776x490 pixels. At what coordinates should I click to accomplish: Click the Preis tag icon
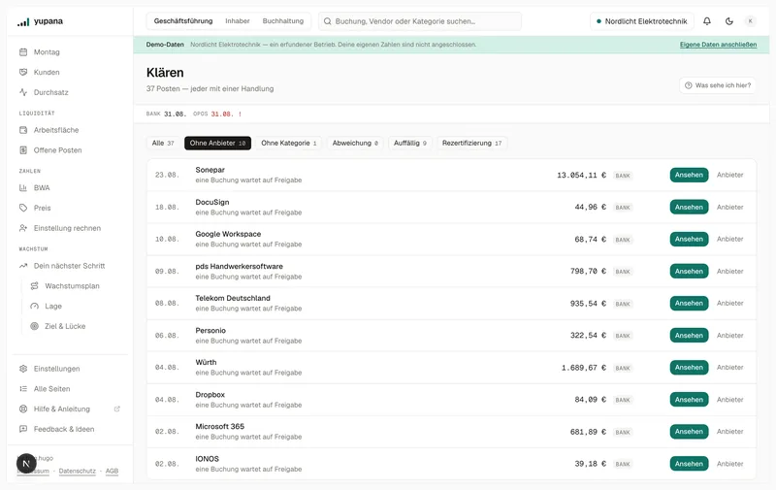pos(23,208)
